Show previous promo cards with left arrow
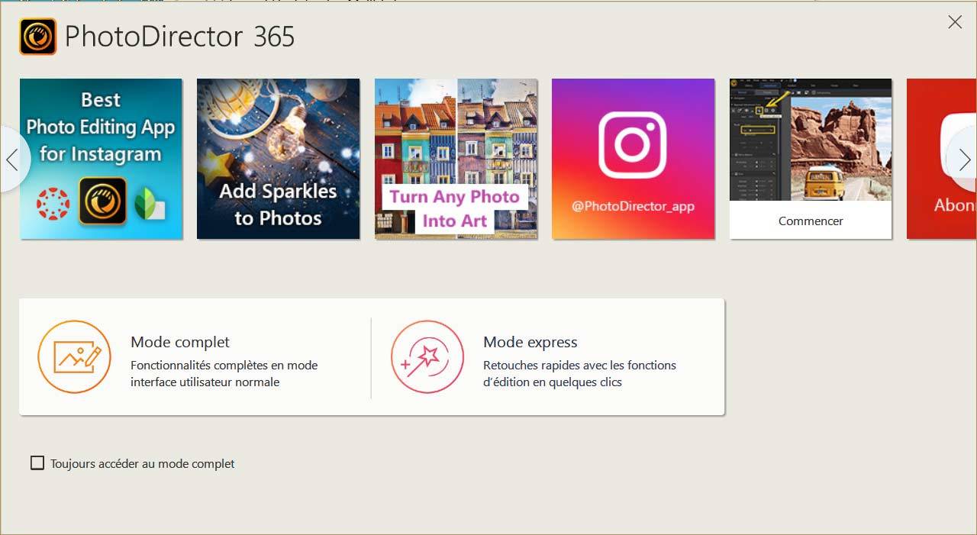Image resolution: width=977 pixels, height=535 pixels. pyautogui.click(x=11, y=160)
